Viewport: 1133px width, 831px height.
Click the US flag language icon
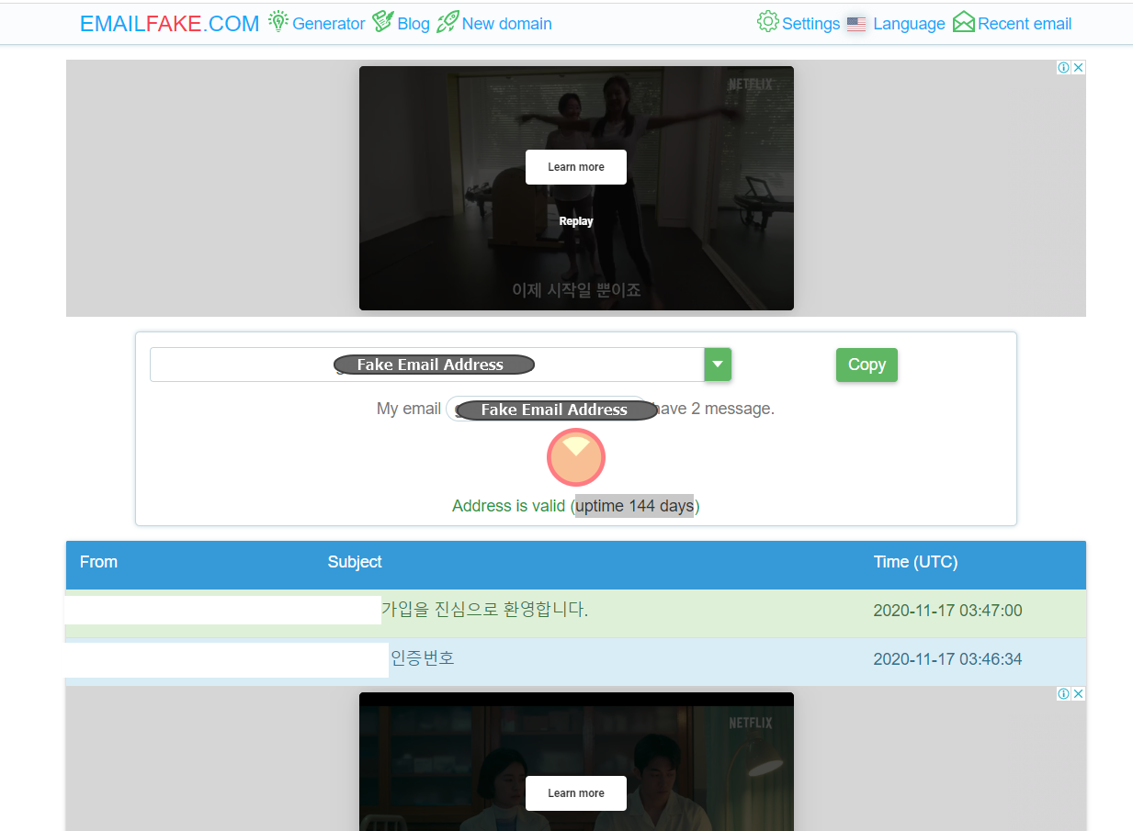coord(856,24)
